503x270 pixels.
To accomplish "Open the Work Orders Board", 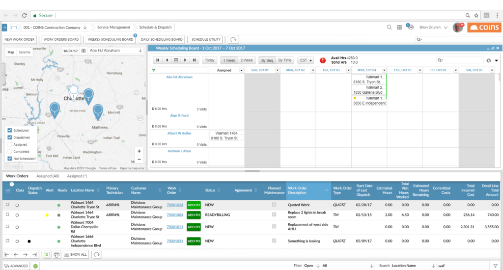I will (61, 39).
